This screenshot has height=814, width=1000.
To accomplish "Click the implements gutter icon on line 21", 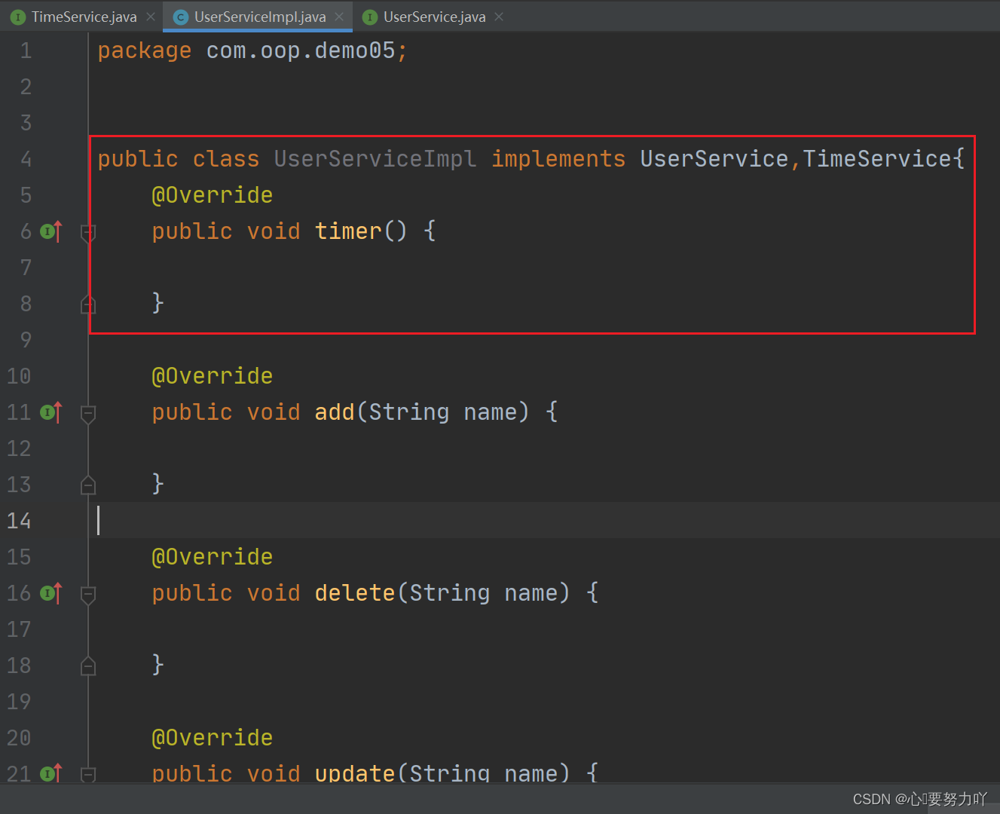I will coord(50,773).
